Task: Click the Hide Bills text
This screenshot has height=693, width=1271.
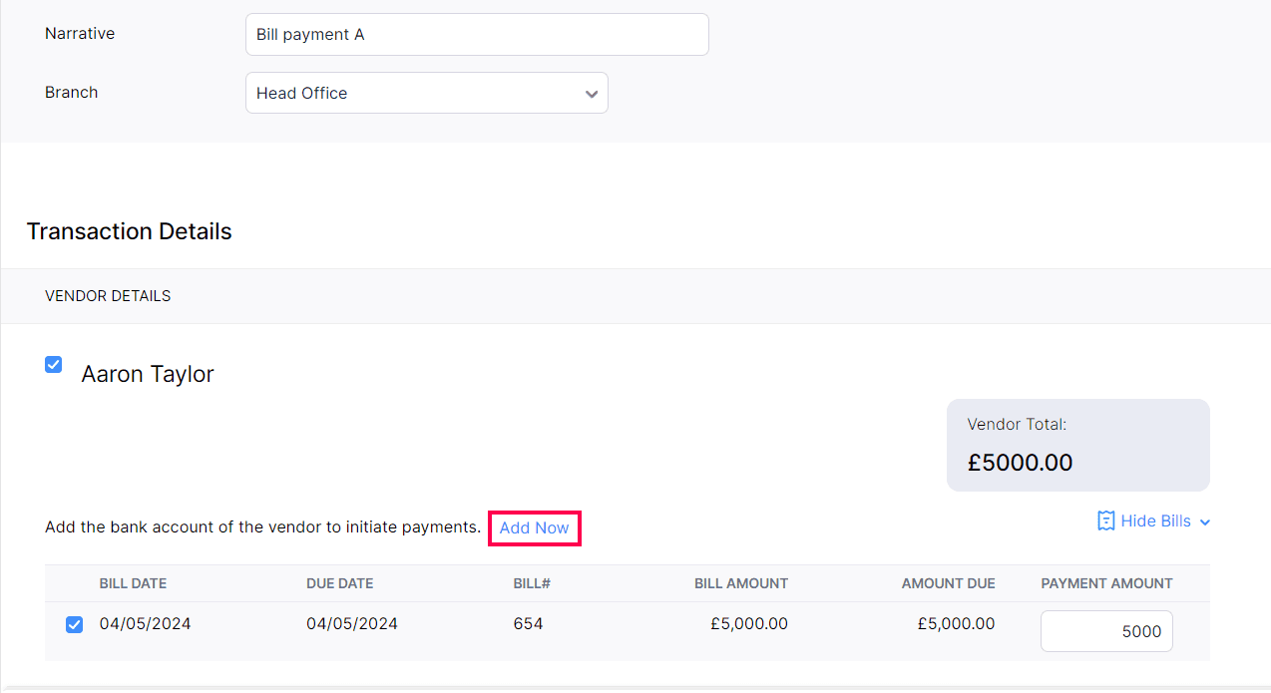Action: (1155, 520)
